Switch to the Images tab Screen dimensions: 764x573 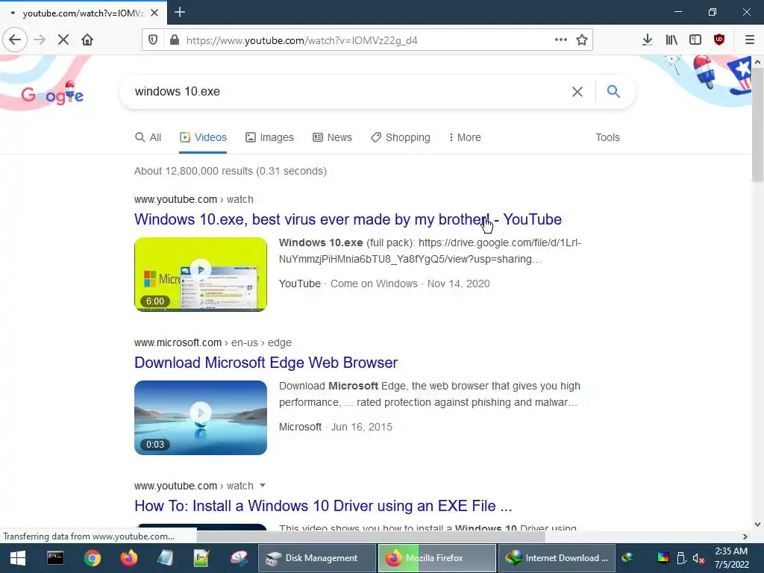coord(269,137)
